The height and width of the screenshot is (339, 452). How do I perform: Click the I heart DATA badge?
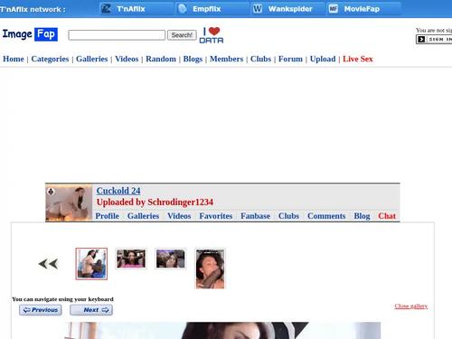tap(212, 35)
